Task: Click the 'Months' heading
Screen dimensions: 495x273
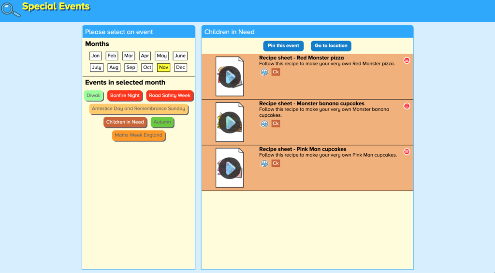Action: (x=97, y=44)
